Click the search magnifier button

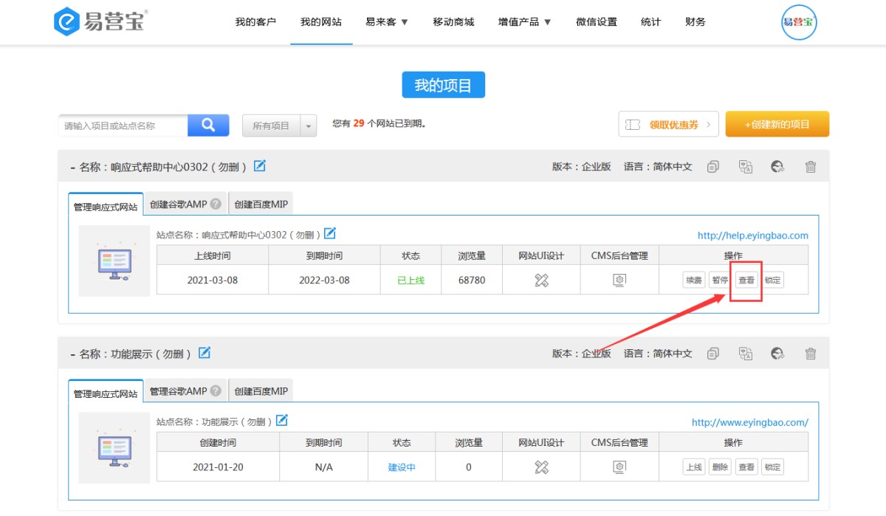pos(208,125)
